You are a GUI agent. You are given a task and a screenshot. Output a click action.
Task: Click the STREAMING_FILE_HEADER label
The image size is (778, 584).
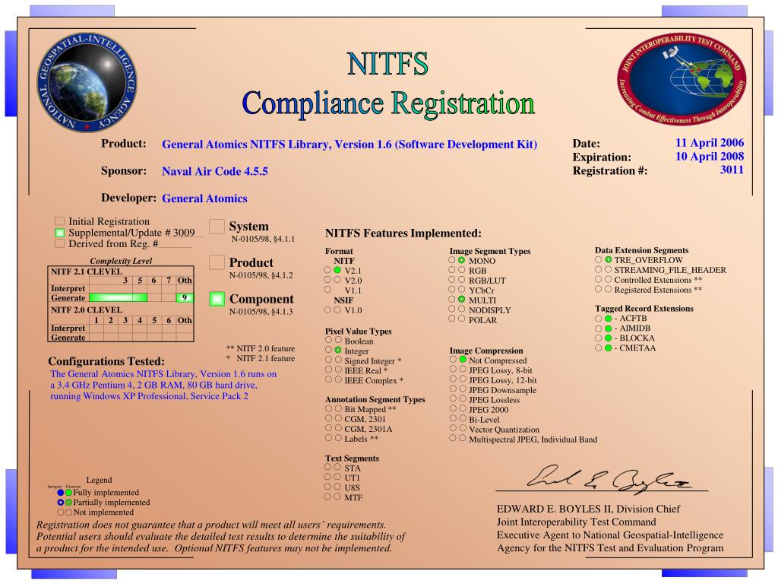[670, 270]
